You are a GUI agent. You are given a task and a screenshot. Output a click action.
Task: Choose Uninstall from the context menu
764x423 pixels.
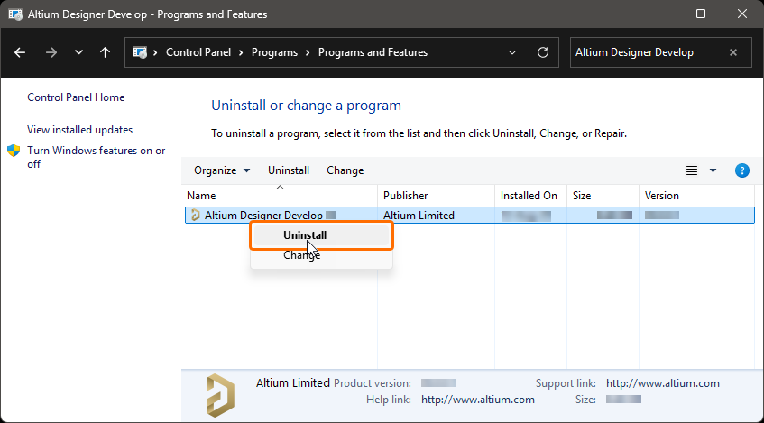pos(305,235)
